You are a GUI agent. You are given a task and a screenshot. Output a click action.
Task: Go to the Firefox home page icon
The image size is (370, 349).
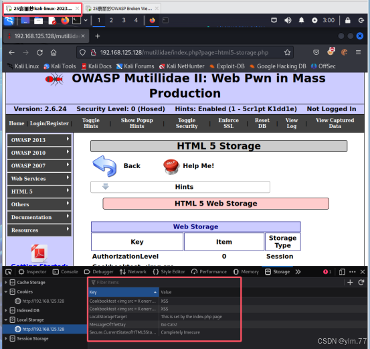point(54,52)
